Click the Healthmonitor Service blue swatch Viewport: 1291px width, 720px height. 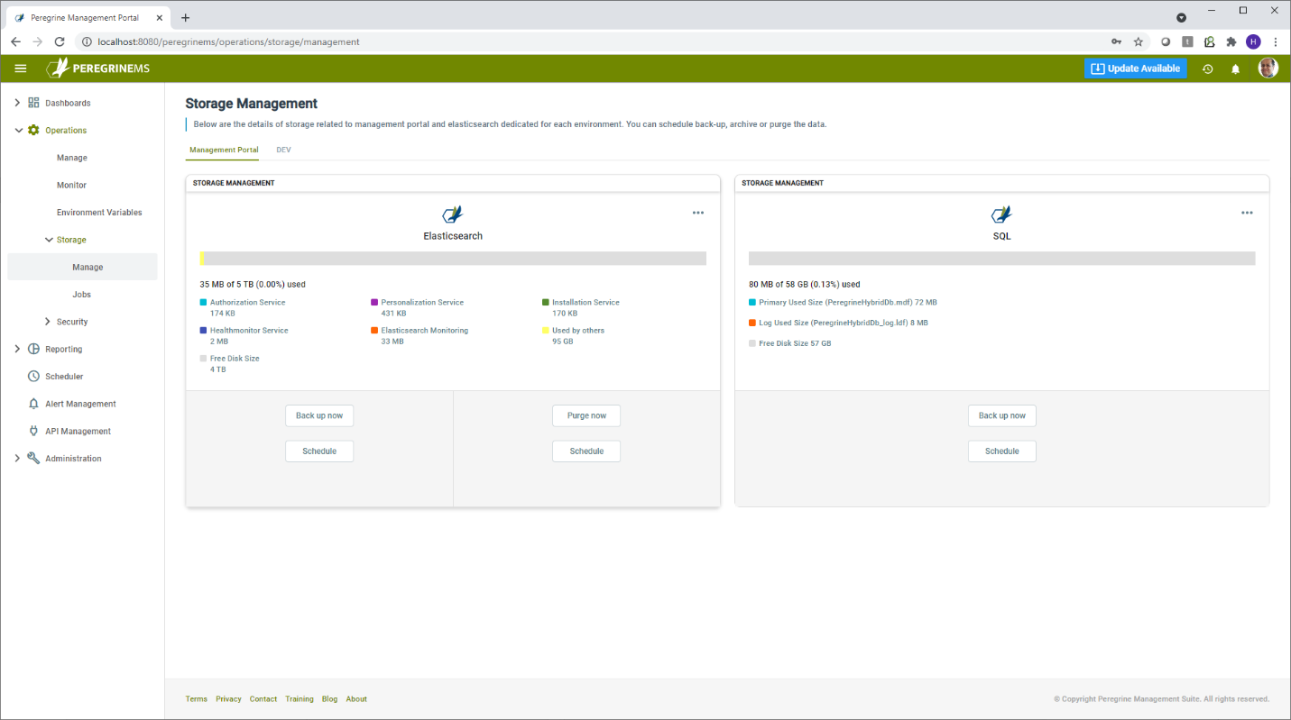point(203,331)
